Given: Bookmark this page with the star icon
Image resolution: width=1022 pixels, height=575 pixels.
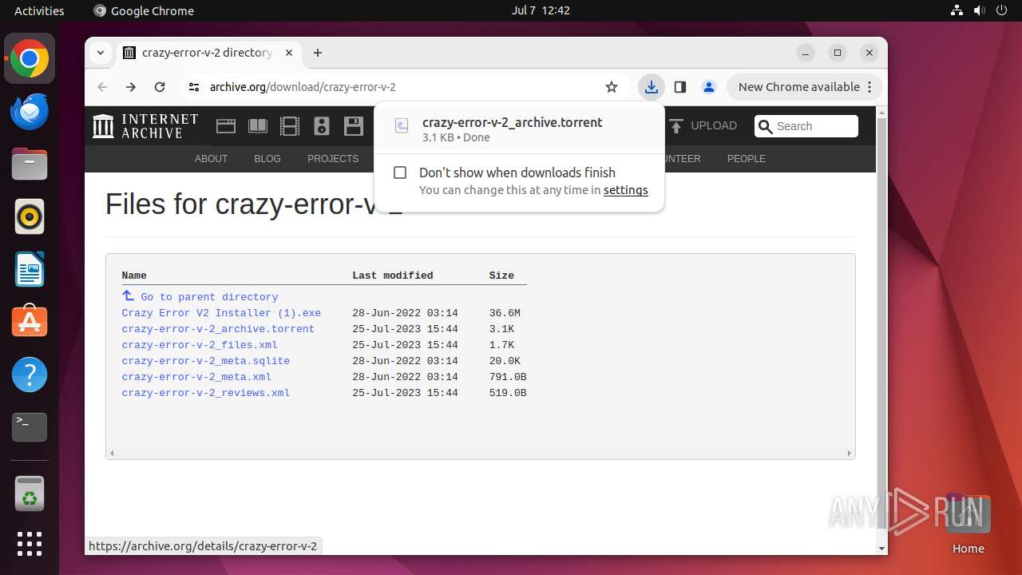Looking at the screenshot, I should (x=612, y=87).
